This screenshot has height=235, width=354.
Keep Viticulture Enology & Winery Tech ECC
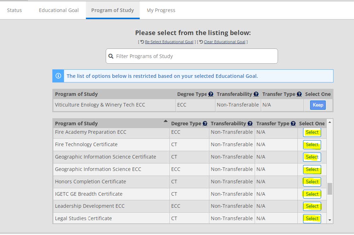[318, 105]
